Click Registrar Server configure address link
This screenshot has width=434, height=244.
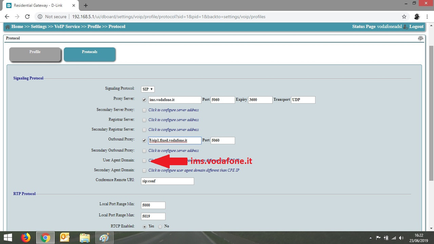(x=174, y=120)
